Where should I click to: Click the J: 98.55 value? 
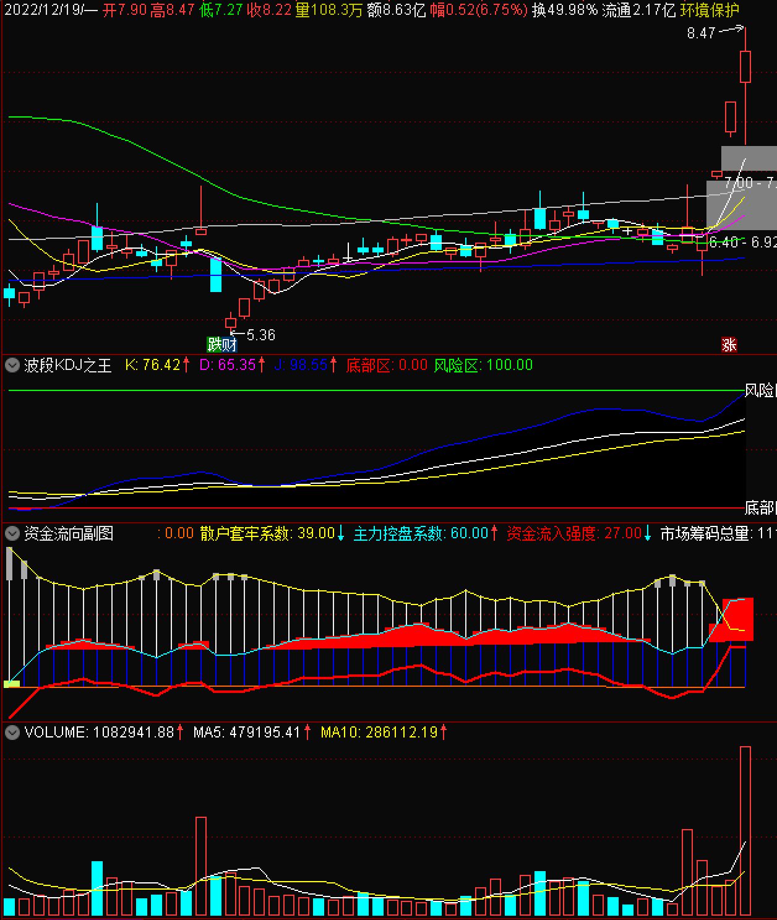[x=305, y=365]
